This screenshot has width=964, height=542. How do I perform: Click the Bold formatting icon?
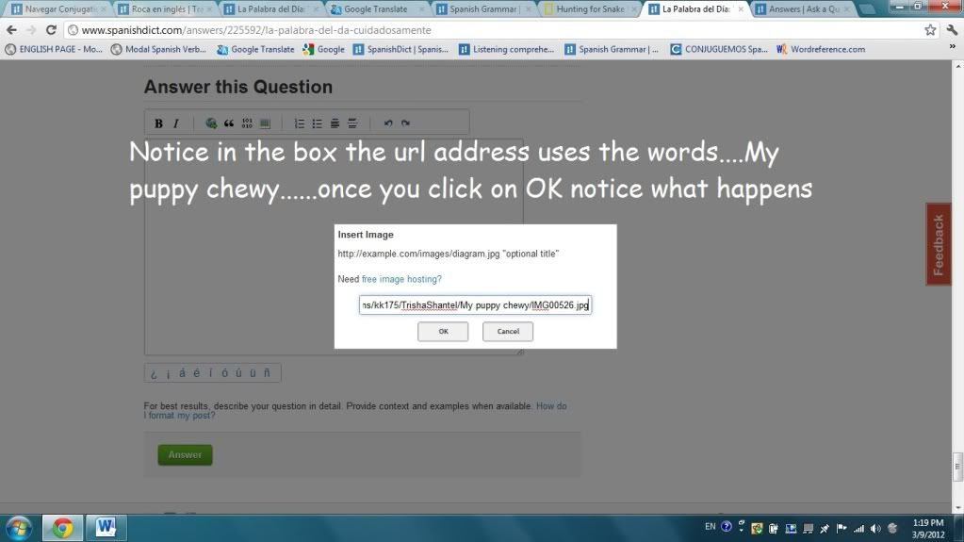pyautogui.click(x=158, y=123)
